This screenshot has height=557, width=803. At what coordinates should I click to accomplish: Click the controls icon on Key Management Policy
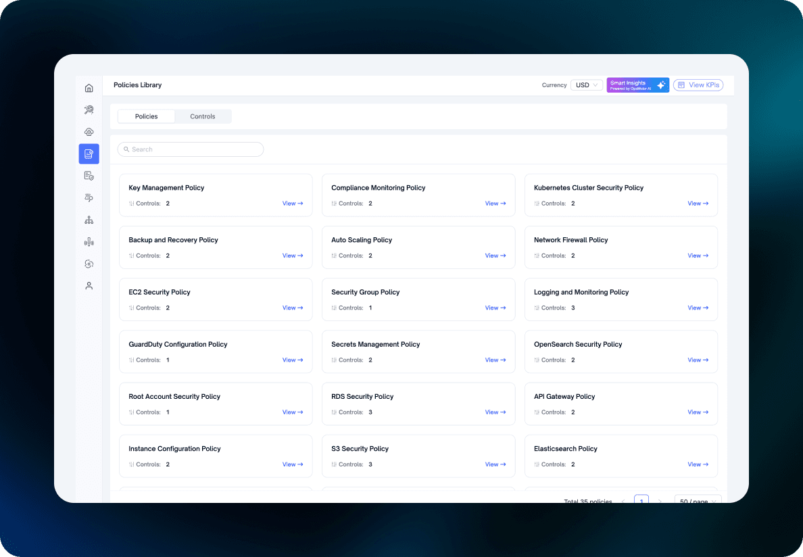click(132, 203)
